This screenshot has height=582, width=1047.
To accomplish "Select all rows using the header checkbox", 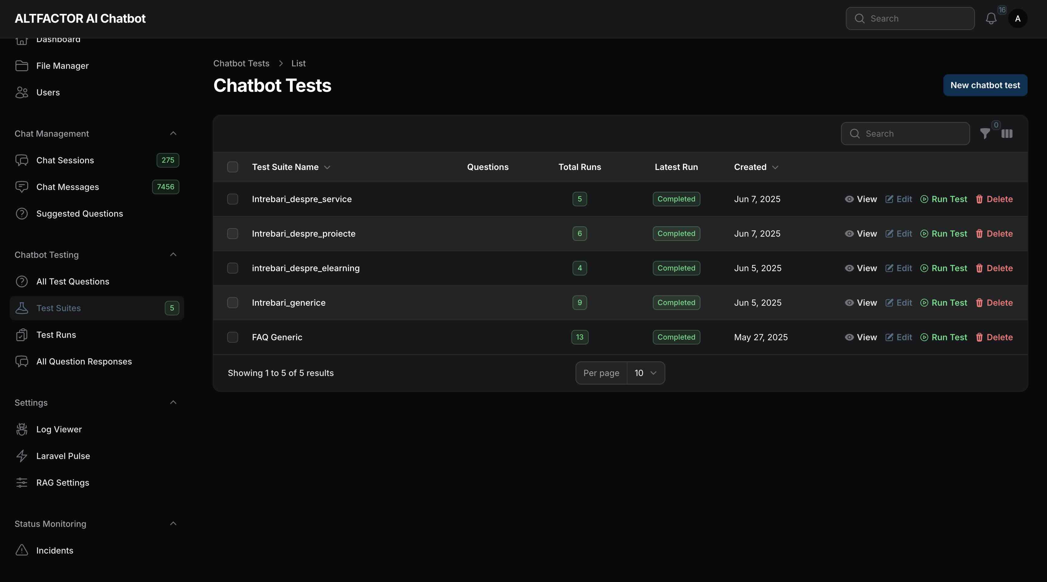I will pyautogui.click(x=232, y=167).
